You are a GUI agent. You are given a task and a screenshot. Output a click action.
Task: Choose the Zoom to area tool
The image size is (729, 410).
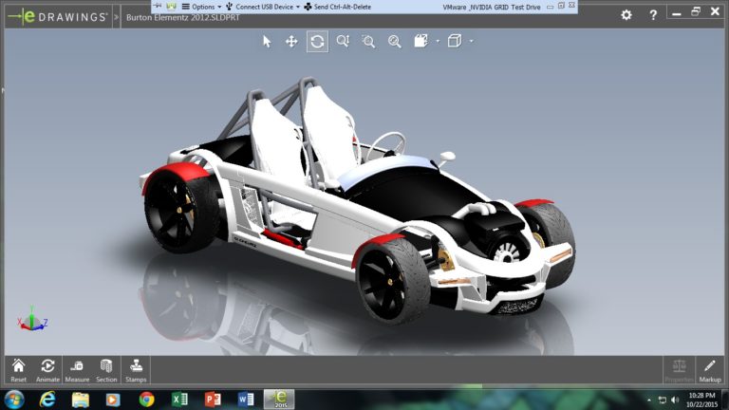coord(368,42)
